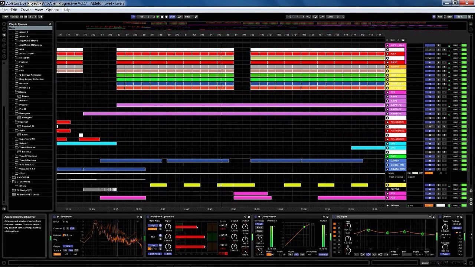Save preset icon on Spectrum device

(x=141, y=217)
